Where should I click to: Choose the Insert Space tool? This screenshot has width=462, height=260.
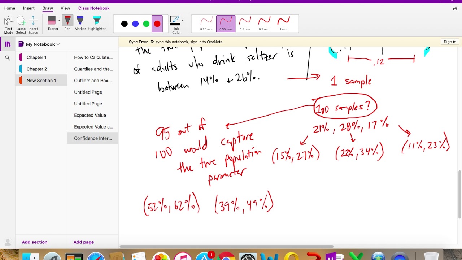(33, 25)
